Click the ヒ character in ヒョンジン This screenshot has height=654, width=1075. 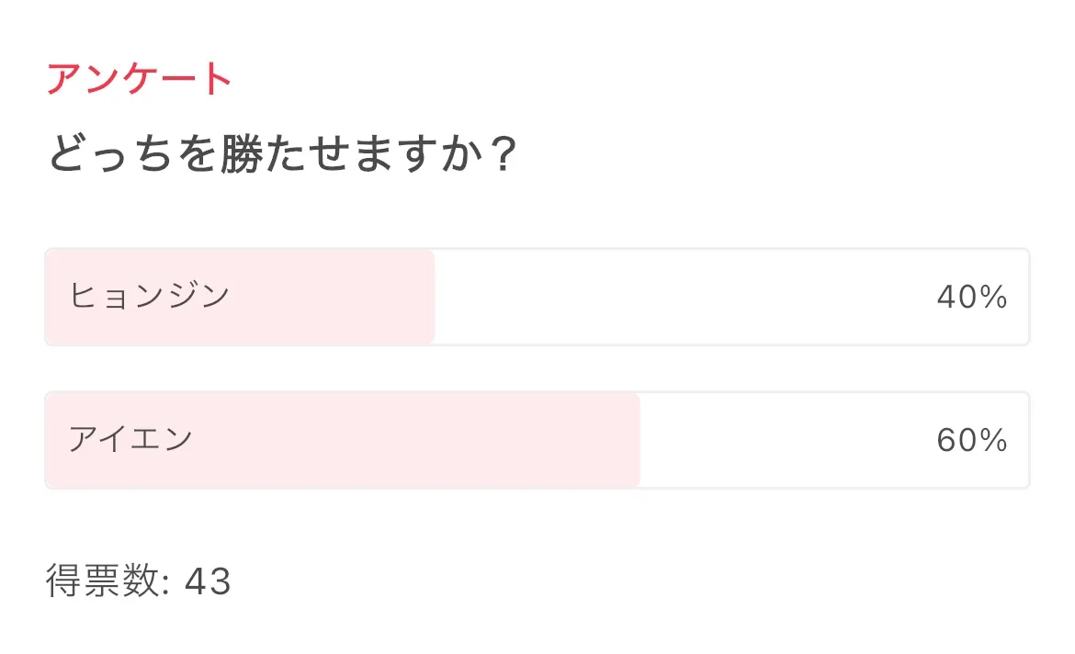(x=83, y=297)
